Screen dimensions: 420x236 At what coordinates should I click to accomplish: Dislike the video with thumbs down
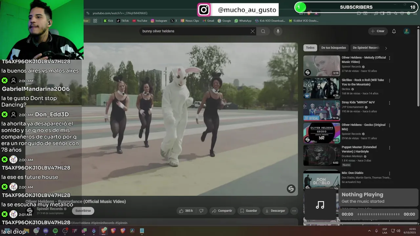click(x=201, y=211)
